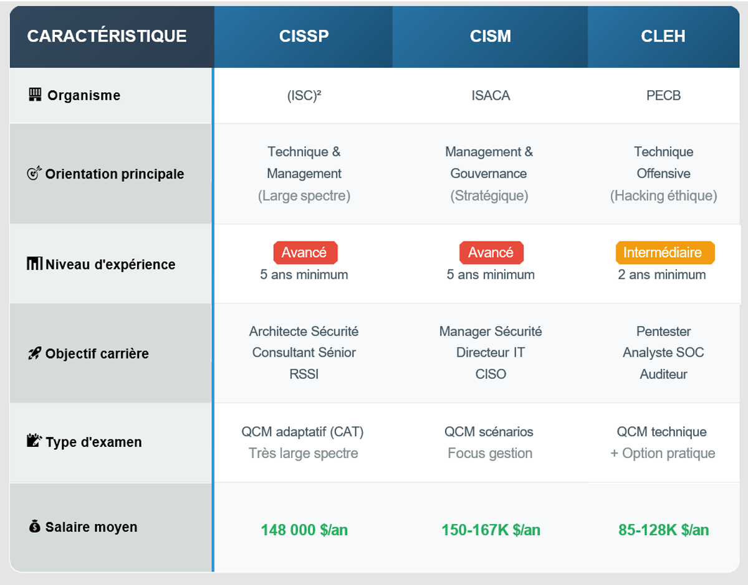Click the rocket icon beside Objectif carrière
This screenshot has width=748, height=585.
point(34,353)
